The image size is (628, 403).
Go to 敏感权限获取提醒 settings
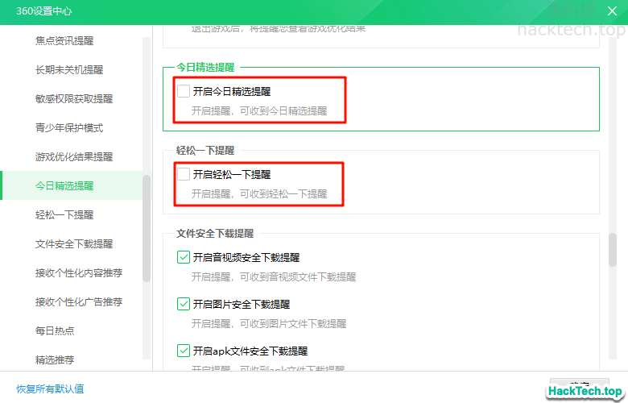coord(74,99)
